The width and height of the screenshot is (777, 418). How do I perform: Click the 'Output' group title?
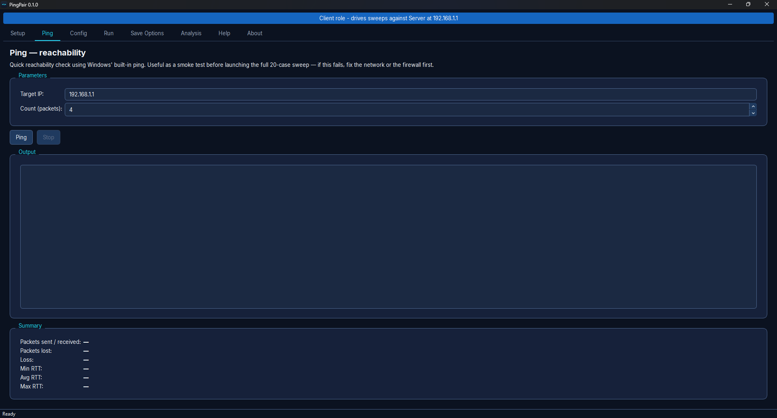pyautogui.click(x=27, y=152)
